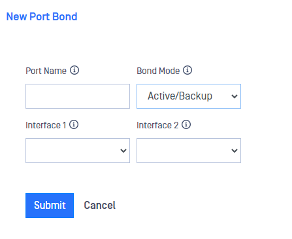The image size is (292, 239).
Task: Click the Bond Mode label text
Action: point(158,71)
